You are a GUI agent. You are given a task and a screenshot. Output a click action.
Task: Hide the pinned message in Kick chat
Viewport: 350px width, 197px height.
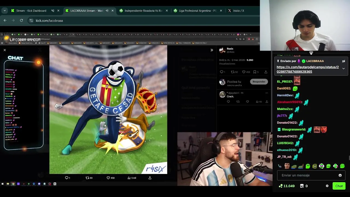coord(343,61)
